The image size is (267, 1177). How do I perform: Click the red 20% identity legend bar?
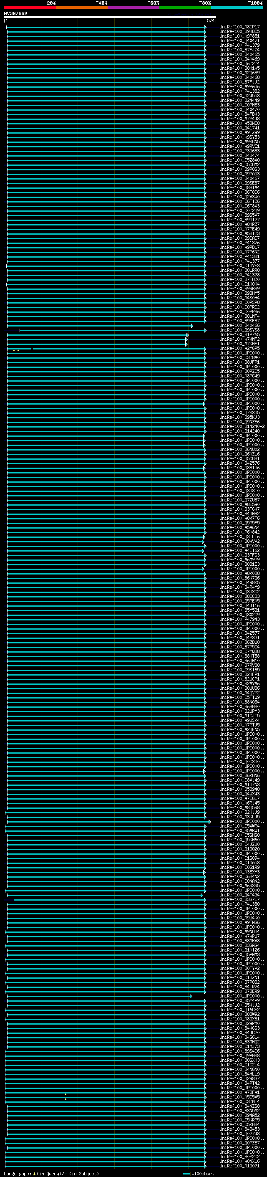(30, 8)
